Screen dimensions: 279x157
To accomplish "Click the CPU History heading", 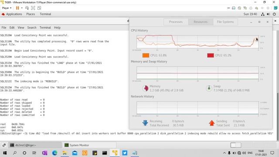I will [139, 31].
